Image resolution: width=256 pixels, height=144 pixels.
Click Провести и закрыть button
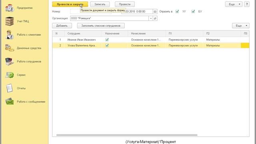point(70,4)
